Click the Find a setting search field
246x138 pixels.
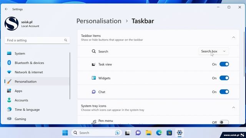coord(37,40)
